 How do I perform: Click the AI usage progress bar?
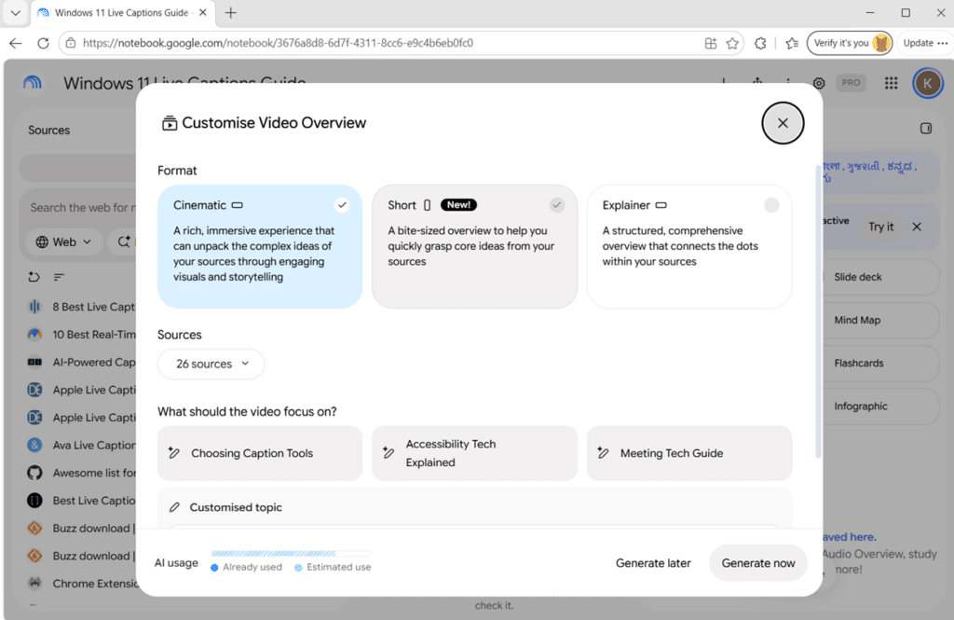[291, 554]
